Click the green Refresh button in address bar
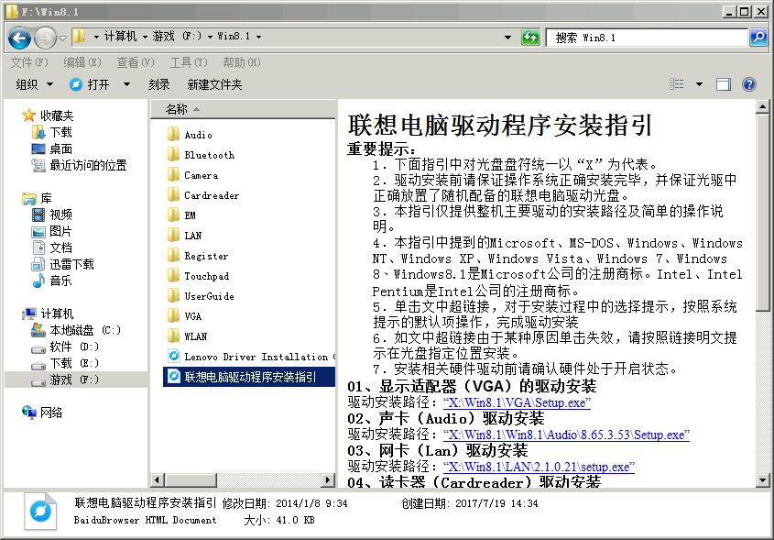Image resolution: width=774 pixels, height=540 pixels. pos(530,37)
